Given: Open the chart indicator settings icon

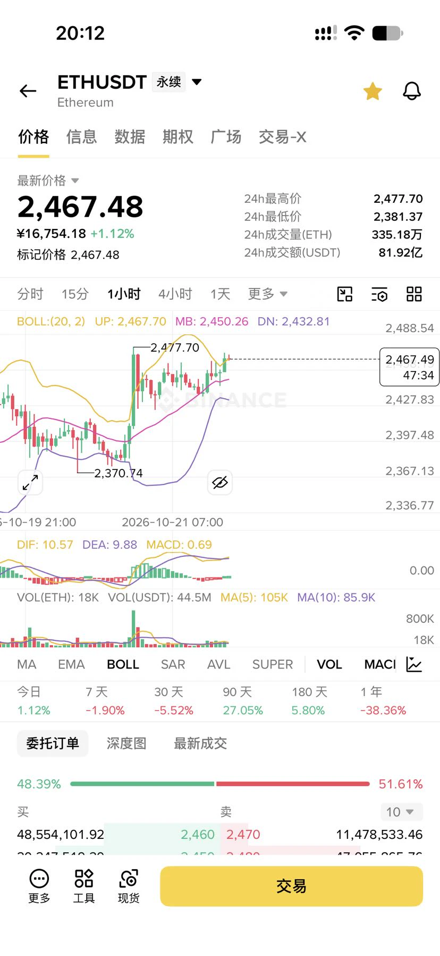Looking at the screenshot, I should [379, 294].
